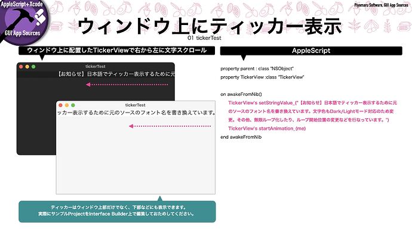Click the TickerView scroll description header
Viewport: 412px width, 231px height.
coord(116,51)
